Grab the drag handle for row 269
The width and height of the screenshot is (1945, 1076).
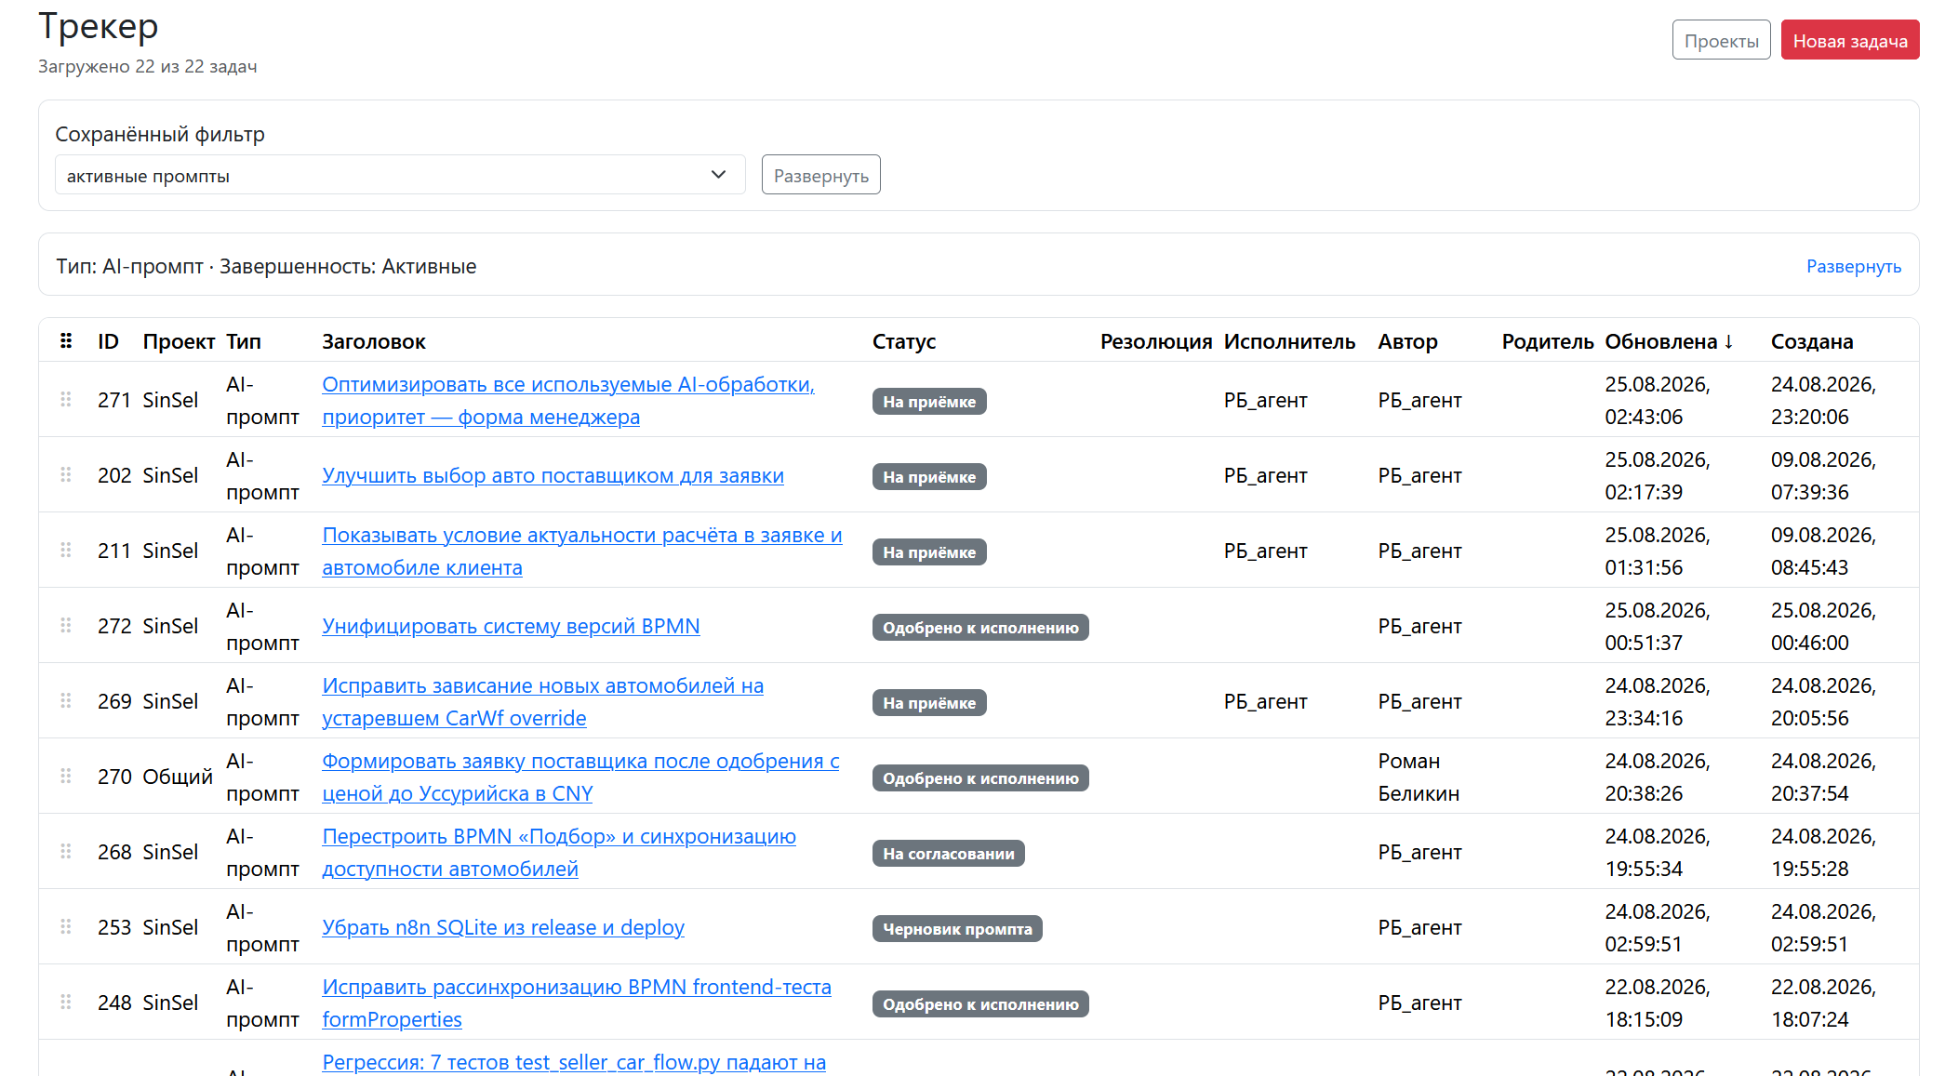pyautogui.click(x=66, y=701)
